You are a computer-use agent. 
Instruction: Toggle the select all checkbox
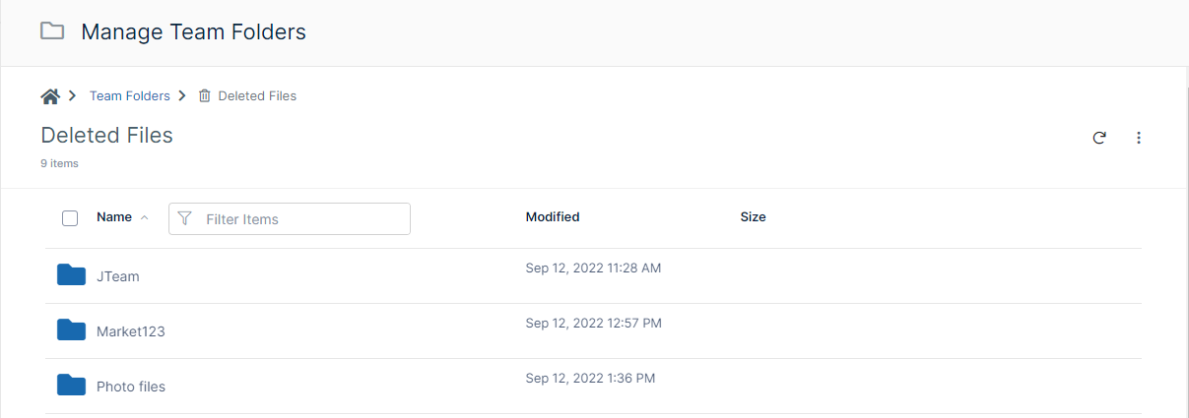pyautogui.click(x=70, y=218)
